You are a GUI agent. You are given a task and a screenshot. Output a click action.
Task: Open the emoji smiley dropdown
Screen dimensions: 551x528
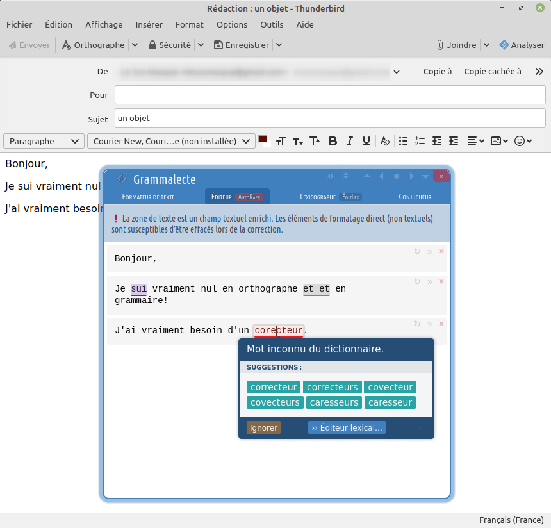point(523,142)
